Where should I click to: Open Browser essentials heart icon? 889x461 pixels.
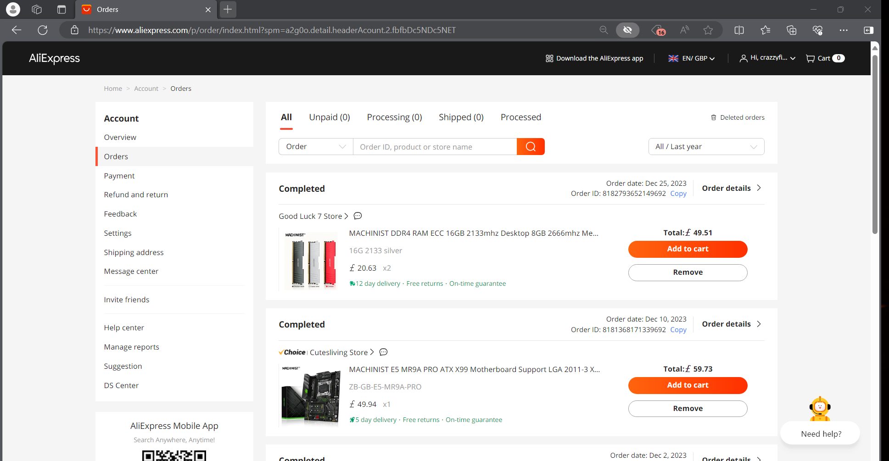tap(817, 30)
